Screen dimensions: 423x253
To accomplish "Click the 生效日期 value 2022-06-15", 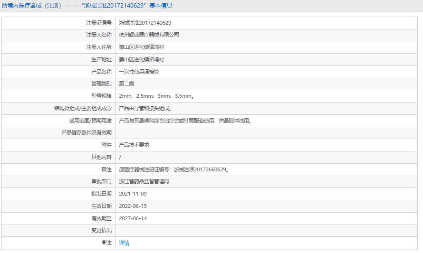I will [133, 206].
